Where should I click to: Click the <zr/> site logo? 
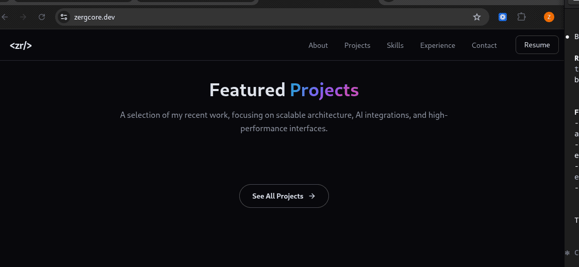pos(21,46)
